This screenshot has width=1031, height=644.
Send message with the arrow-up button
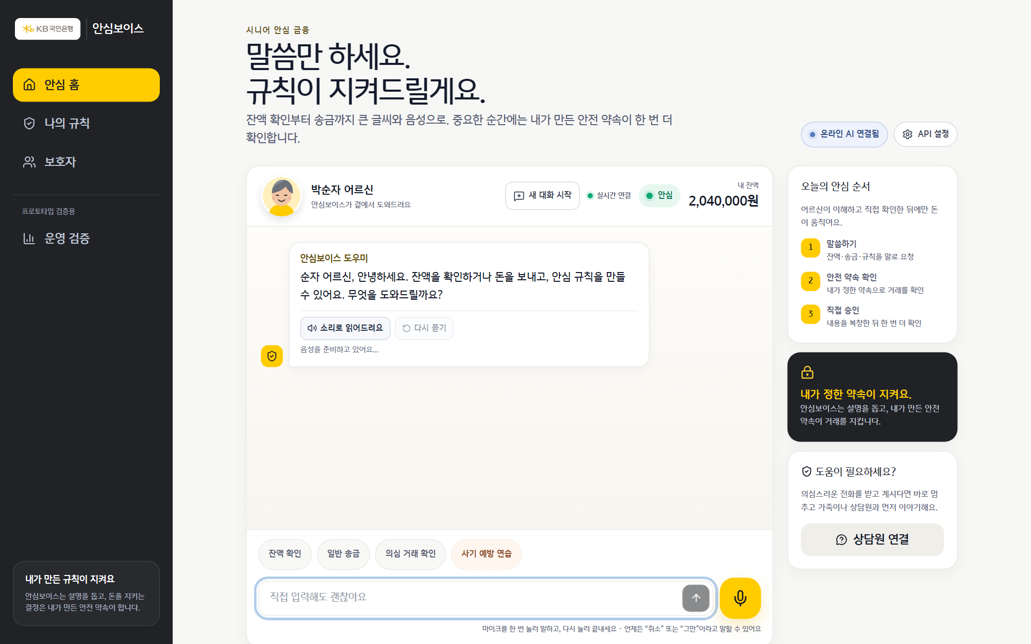point(696,598)
